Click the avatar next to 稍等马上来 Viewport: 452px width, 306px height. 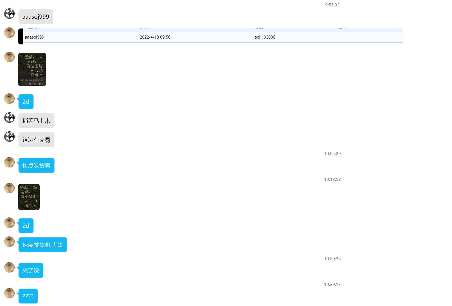click(x=9, y=118)
